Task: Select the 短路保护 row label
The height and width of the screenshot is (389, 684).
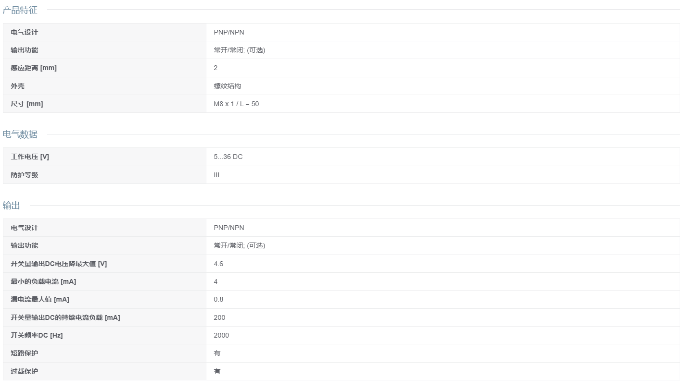Action: pos(24,353)
